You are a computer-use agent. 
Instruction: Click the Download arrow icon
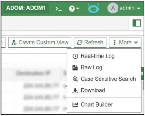point(75,91)
